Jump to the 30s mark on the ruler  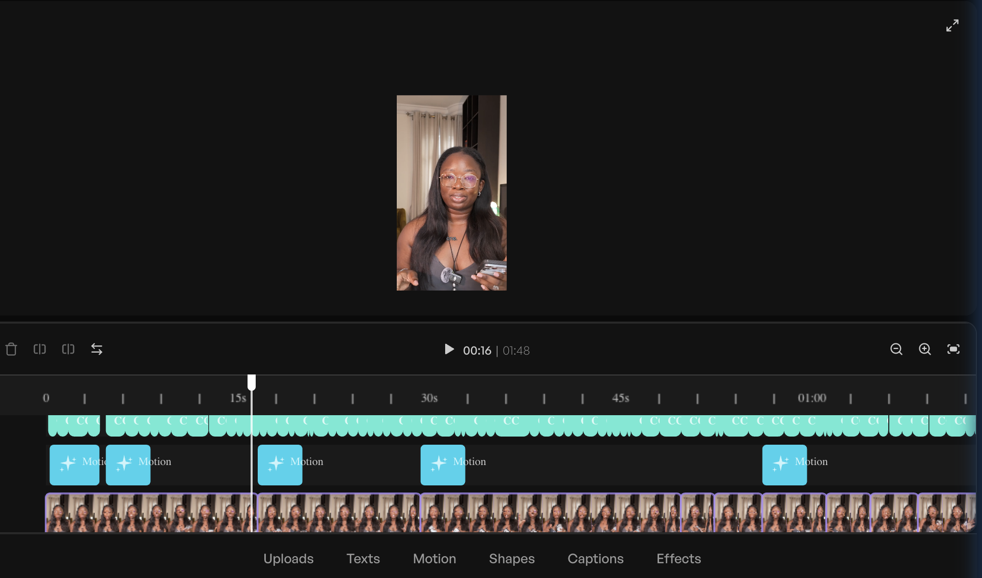click(x=429, y=398)
